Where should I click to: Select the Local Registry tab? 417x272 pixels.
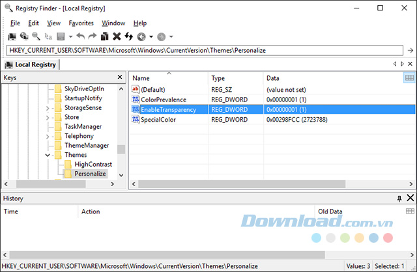31,64
